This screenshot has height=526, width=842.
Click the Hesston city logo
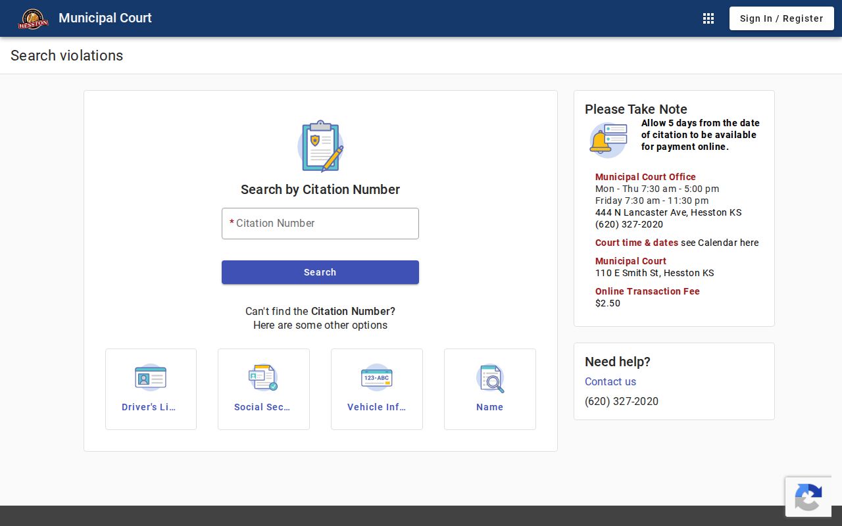[33, 18]
